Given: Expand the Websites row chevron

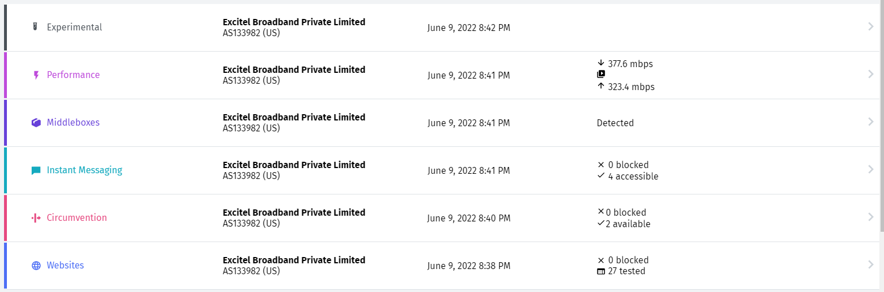Looking at the screenshot, I should pyautogui.click(x=871, y=264).
